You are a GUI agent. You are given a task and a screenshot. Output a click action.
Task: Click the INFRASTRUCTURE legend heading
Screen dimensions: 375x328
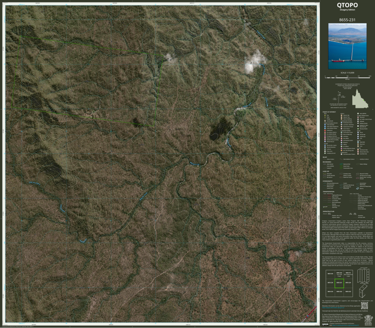[x=328, y=211]
